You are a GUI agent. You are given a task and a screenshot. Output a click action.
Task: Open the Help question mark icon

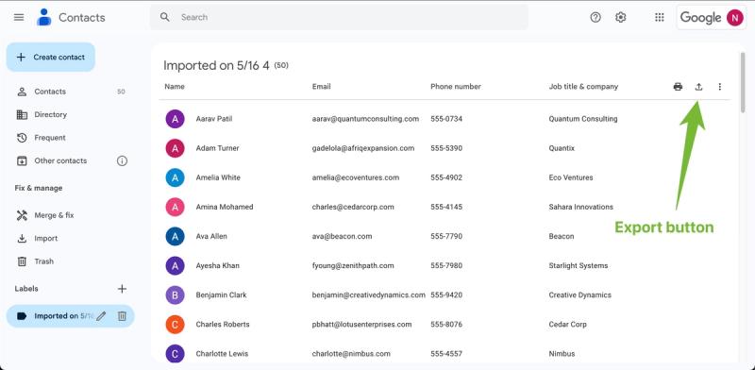(596, 17)
